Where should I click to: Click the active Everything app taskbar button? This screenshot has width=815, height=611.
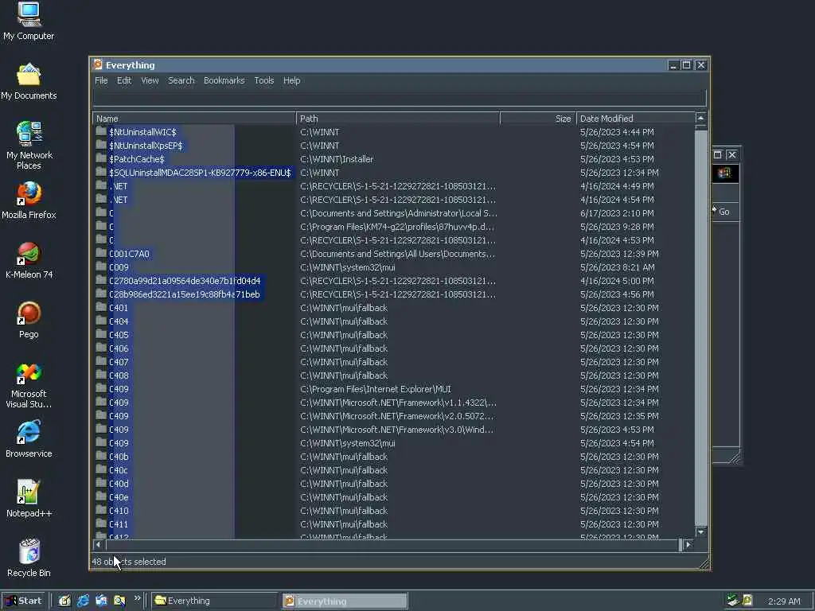[345, 601]
